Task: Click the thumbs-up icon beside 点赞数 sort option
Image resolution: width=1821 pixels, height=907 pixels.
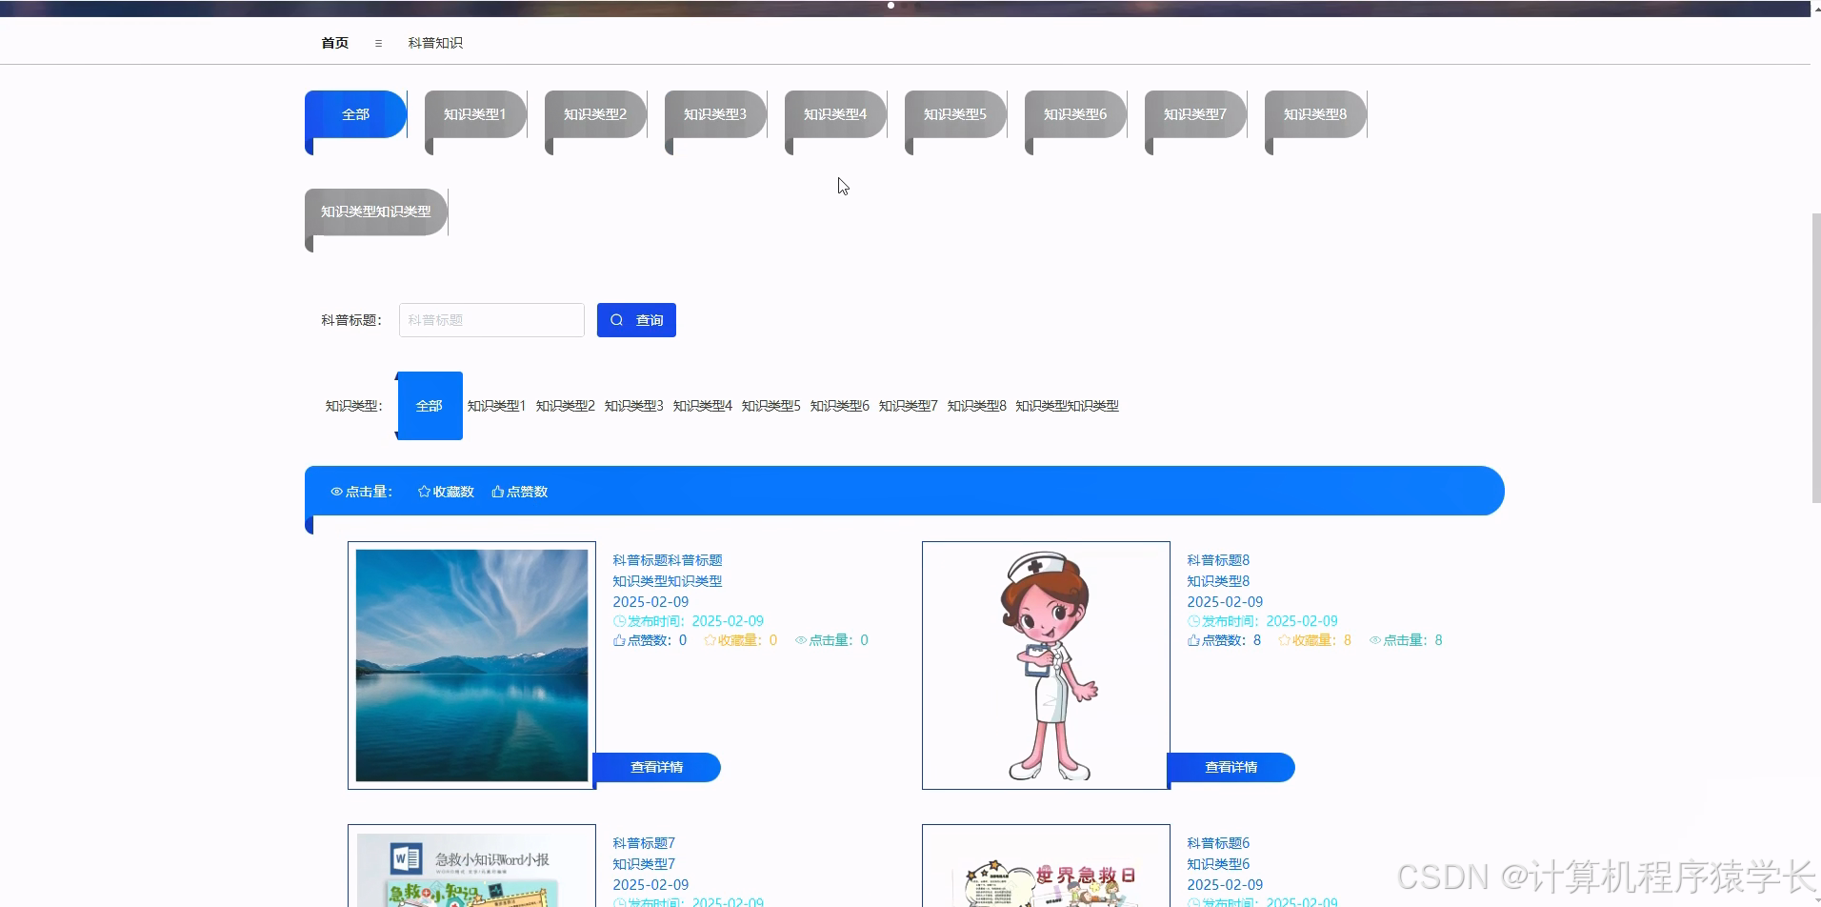Action: pyautogui.click(x=498, y=492)
